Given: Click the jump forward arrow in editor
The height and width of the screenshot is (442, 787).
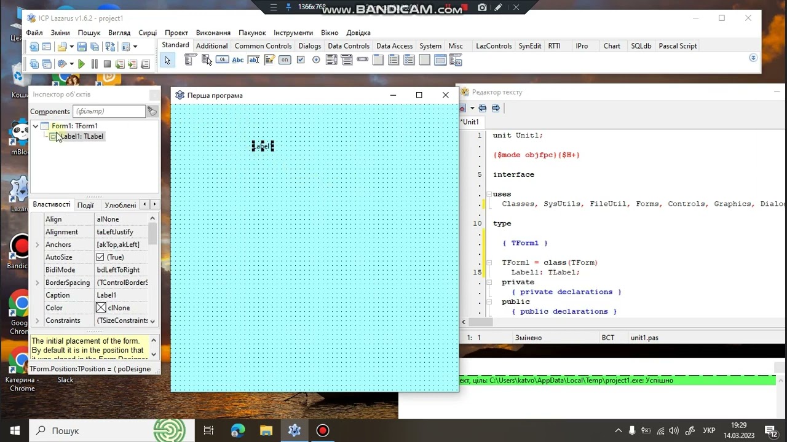Looking at the screenshot, I should click(x=496, y=108).
